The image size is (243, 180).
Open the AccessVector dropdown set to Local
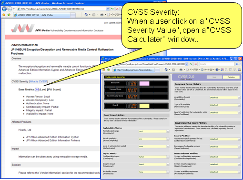point(154,131)
